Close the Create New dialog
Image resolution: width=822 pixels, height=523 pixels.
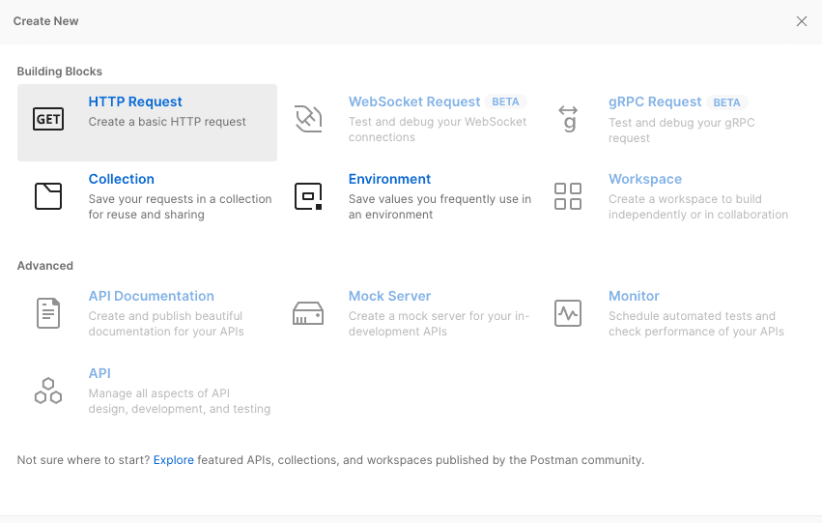coord(801,21)
